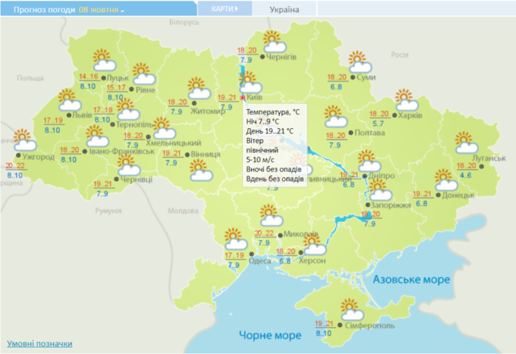Click the weather icon above Харків
The image size is (516, 354).
point(407,99)
